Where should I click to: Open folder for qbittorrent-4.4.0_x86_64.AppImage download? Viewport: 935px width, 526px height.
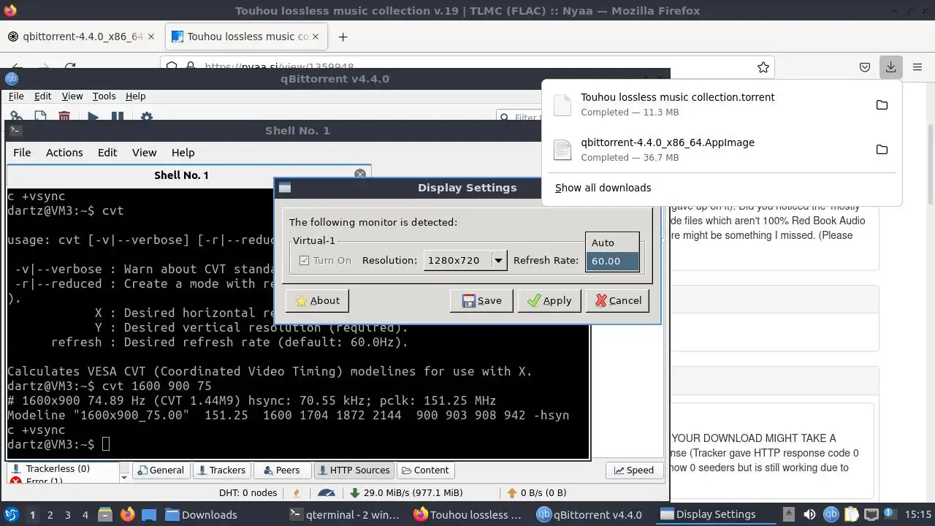pyautogui.click(x=882, y=150)
